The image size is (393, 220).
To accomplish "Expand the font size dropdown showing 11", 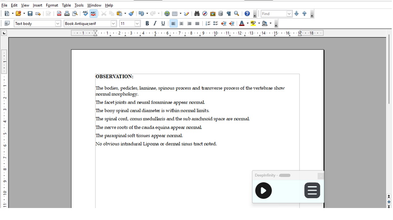I will pyautogui.click(x=137, y=23).
